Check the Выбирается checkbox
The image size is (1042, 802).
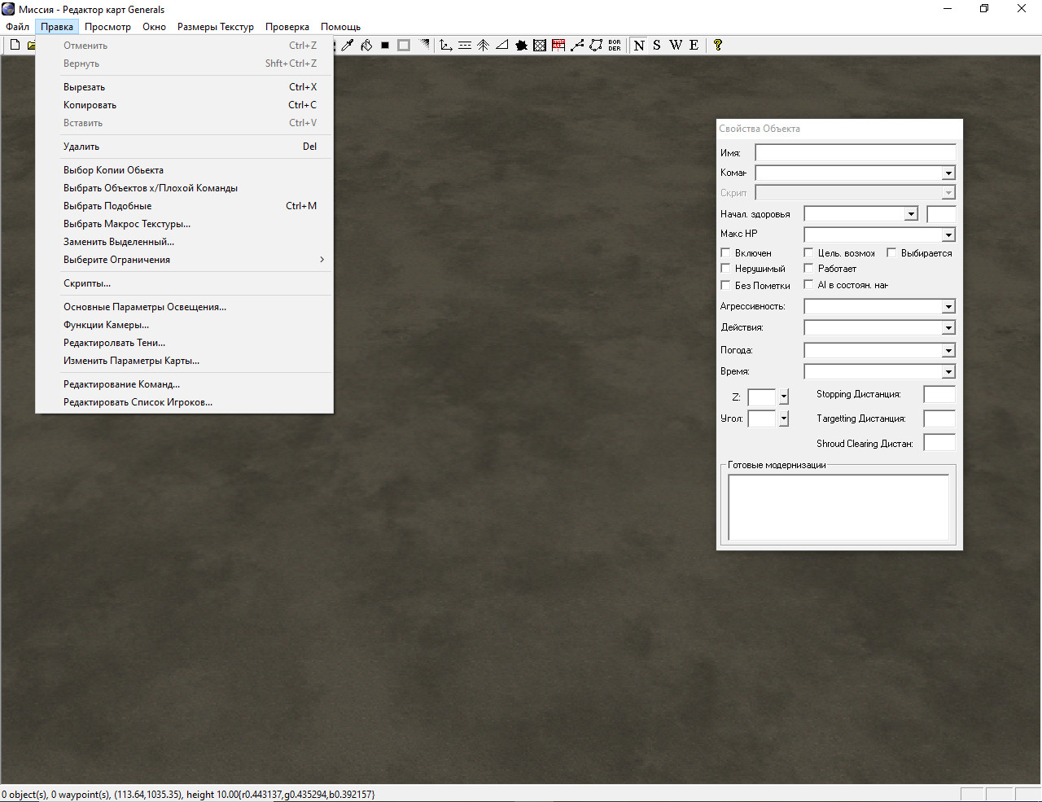[x=892, y=253]
